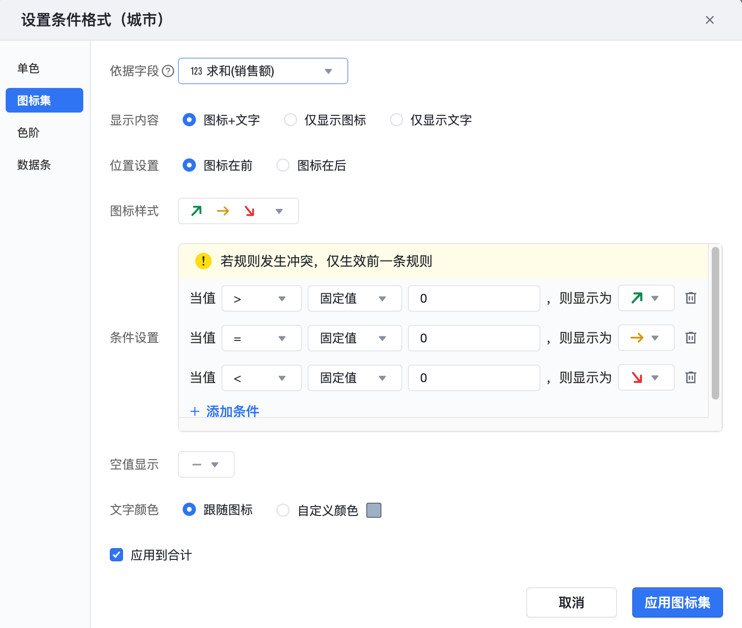
Task: Click the 应用图标集 button
Action: pyautogui.click(x=677, y=602)
